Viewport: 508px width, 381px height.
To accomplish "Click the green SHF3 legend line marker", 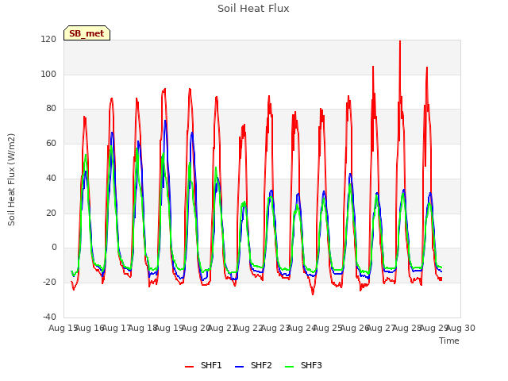I will tap(289, 367).
